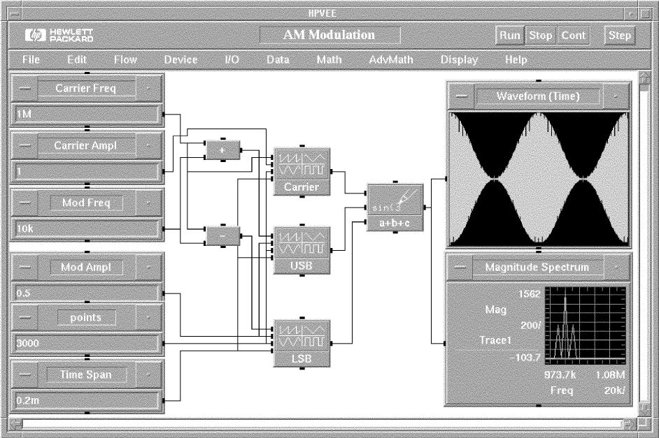Click the plus adder node

click(222, 149)
